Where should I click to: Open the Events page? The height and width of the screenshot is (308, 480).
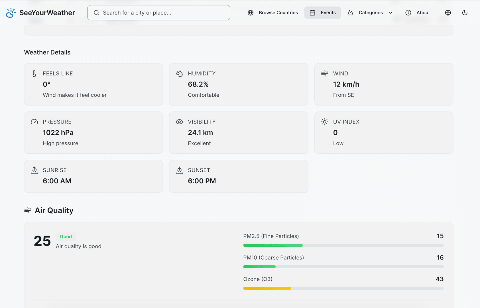(322, 13)
